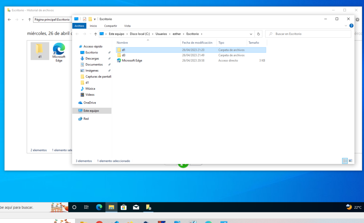This screenshot has width=364, height=223.
Task: Open the customize quick access toolbar dropdown
Action: (x=95, y=19)
